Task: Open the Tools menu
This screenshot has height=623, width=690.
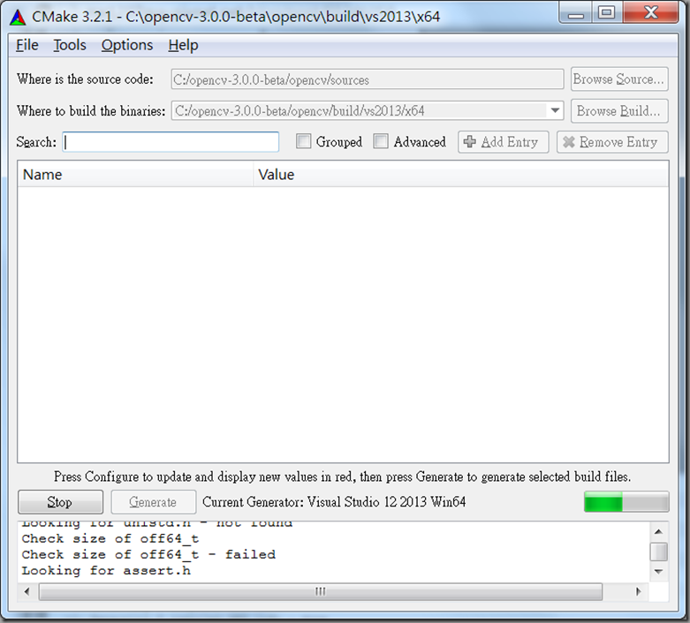Action: coord(70,45)
